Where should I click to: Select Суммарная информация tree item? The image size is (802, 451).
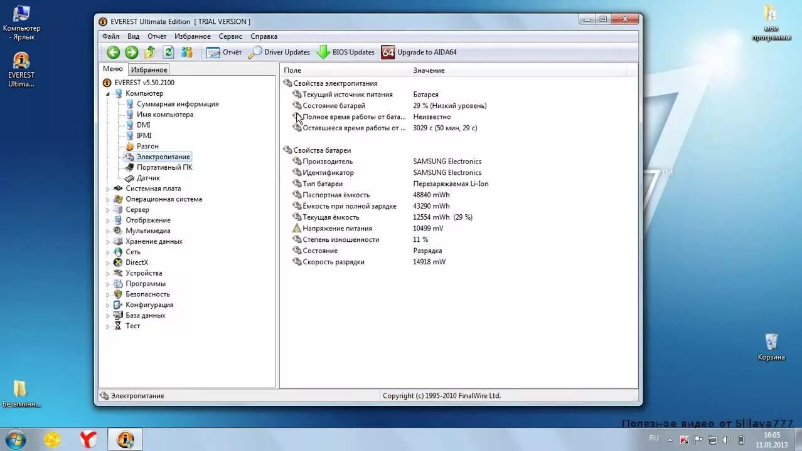[178, 104]
